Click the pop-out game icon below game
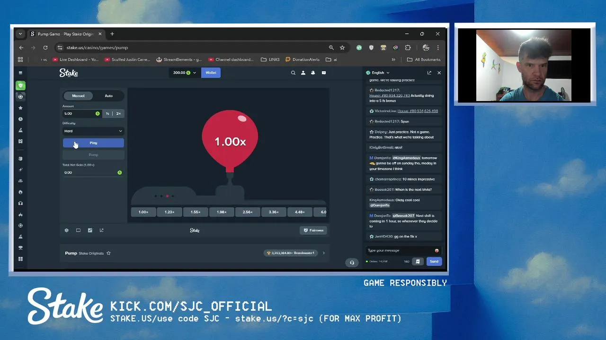This screenshot has width=606, height=340. point(101,230)
